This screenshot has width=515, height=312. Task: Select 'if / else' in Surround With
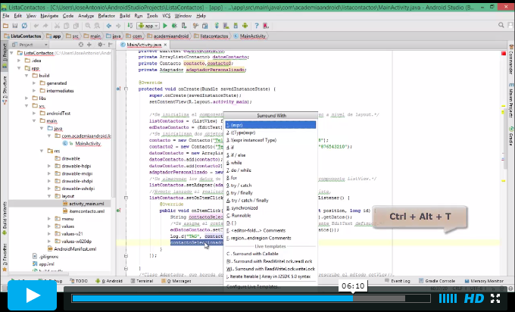pos(270,155)
